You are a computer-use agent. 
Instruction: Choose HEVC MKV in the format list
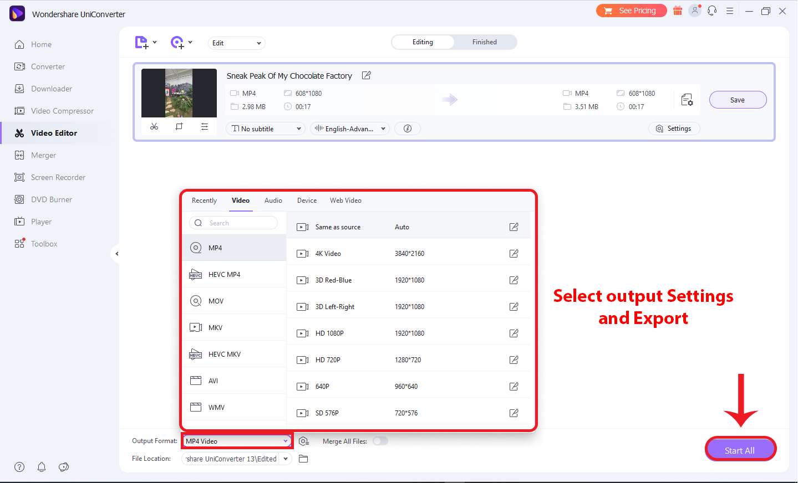pos(234,354)
